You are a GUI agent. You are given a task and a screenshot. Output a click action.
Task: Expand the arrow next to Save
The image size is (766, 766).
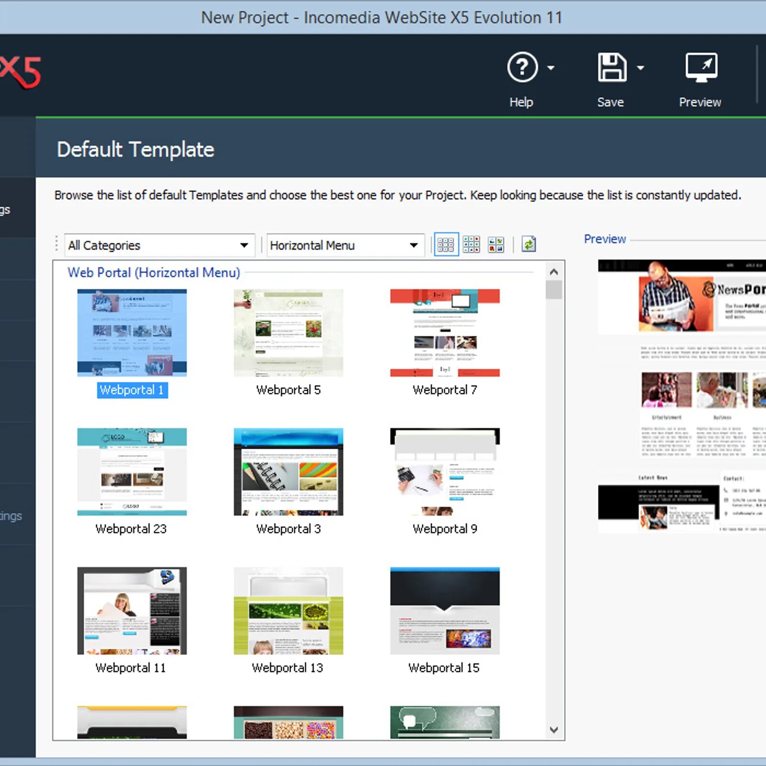click(x=641, y=68)
